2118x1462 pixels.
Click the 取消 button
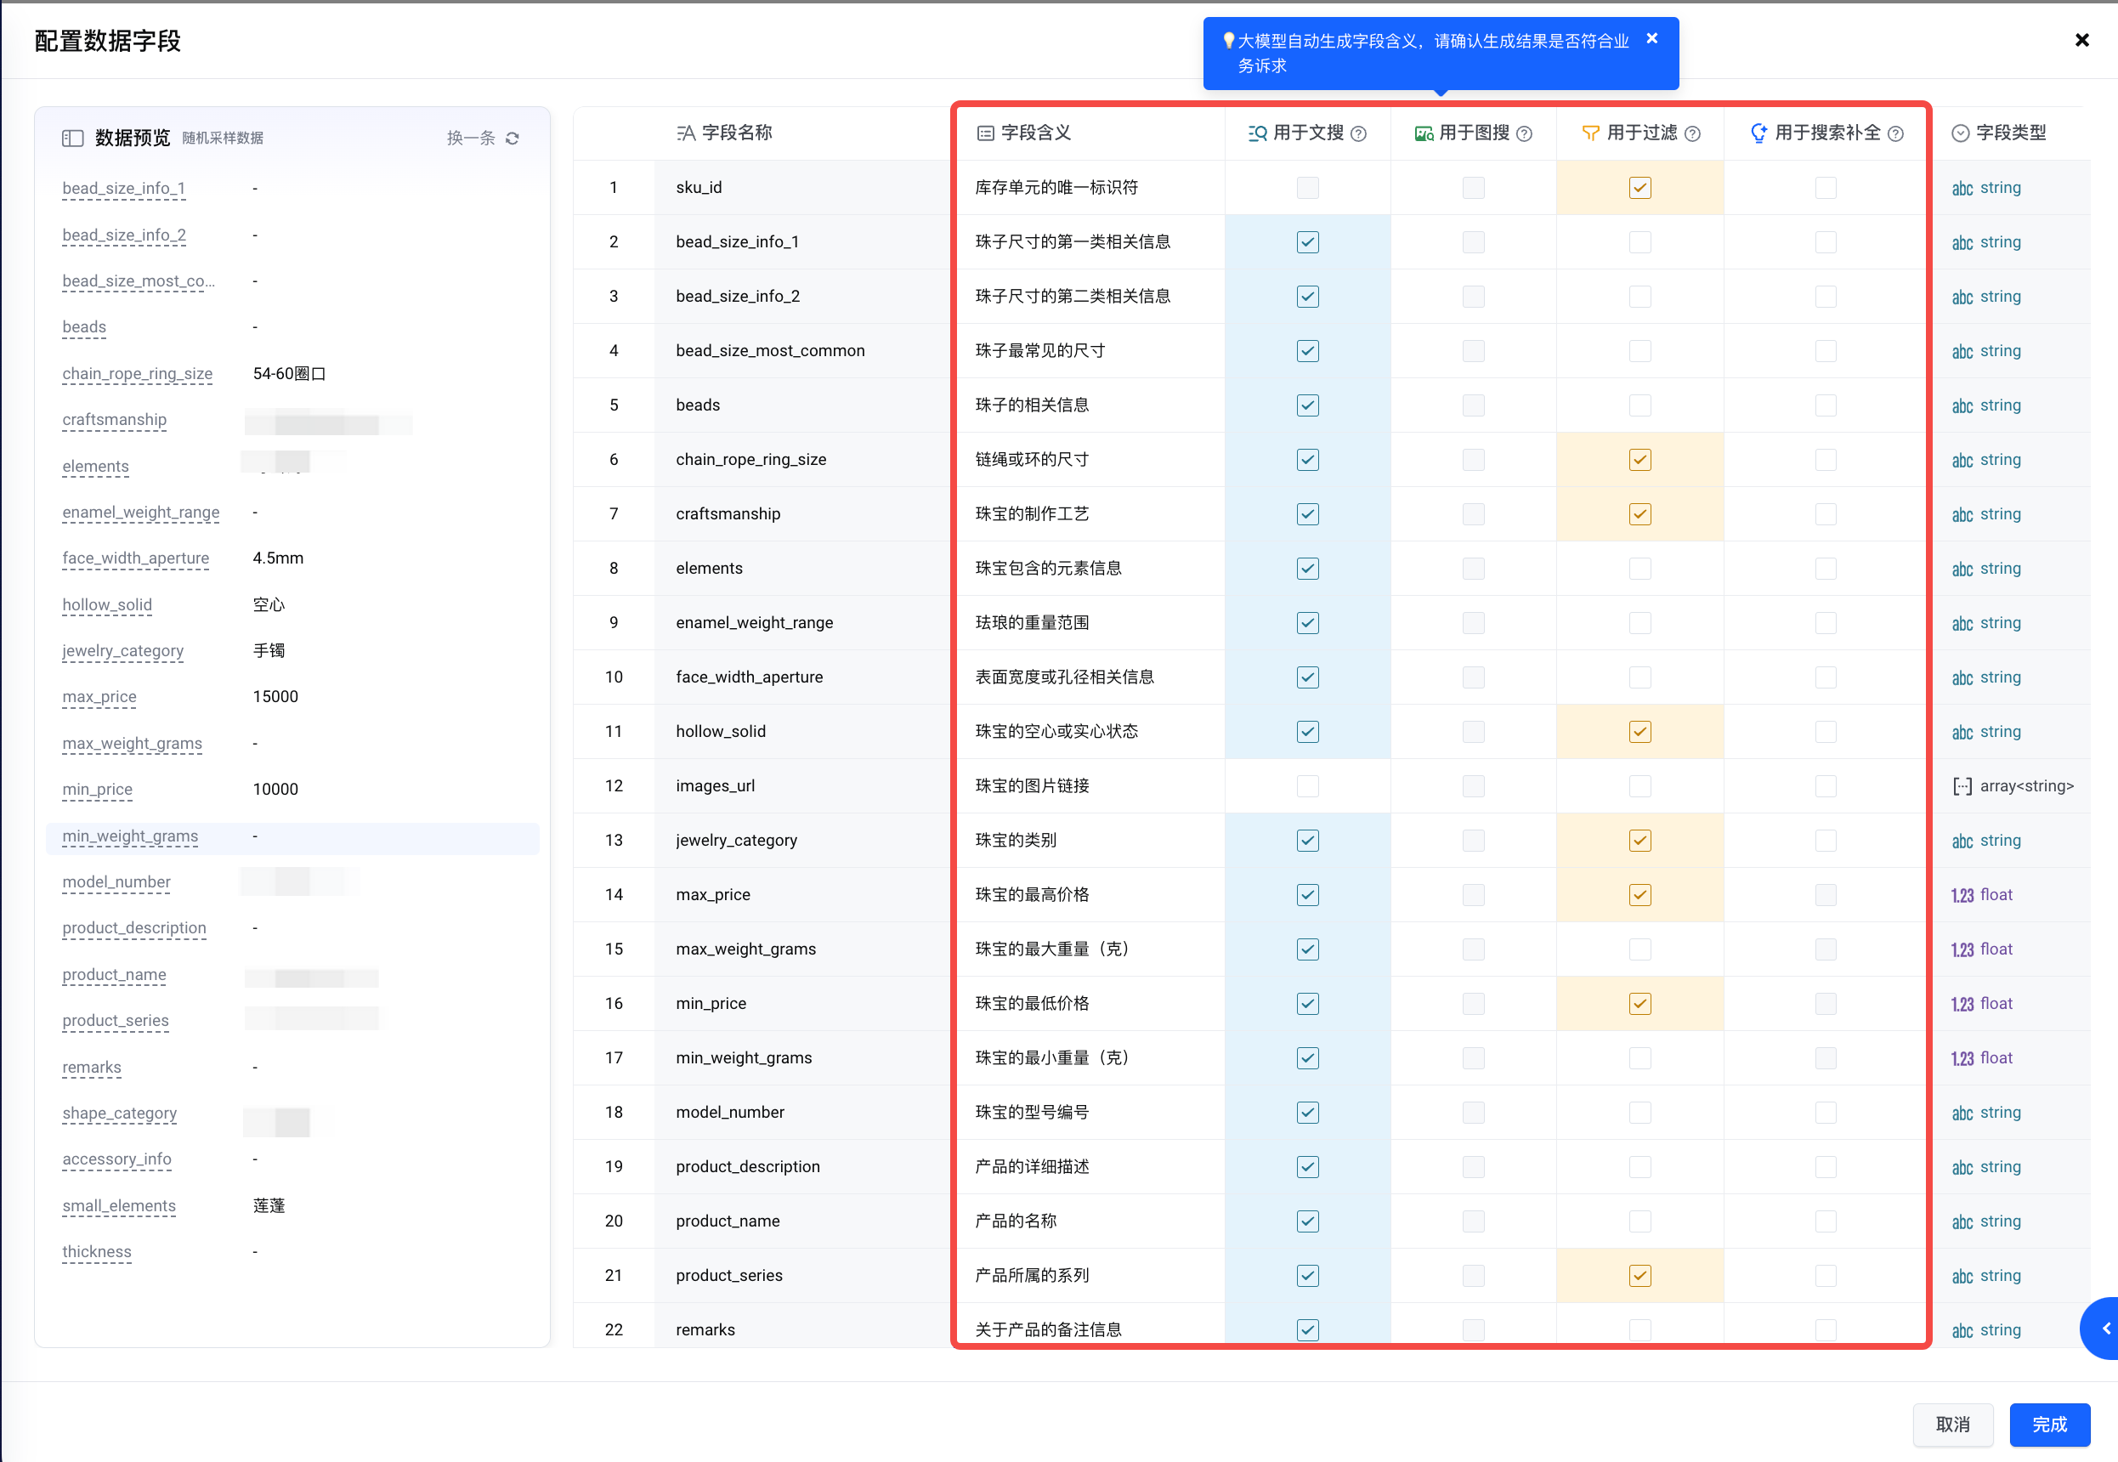[x=1952, y=1424]
